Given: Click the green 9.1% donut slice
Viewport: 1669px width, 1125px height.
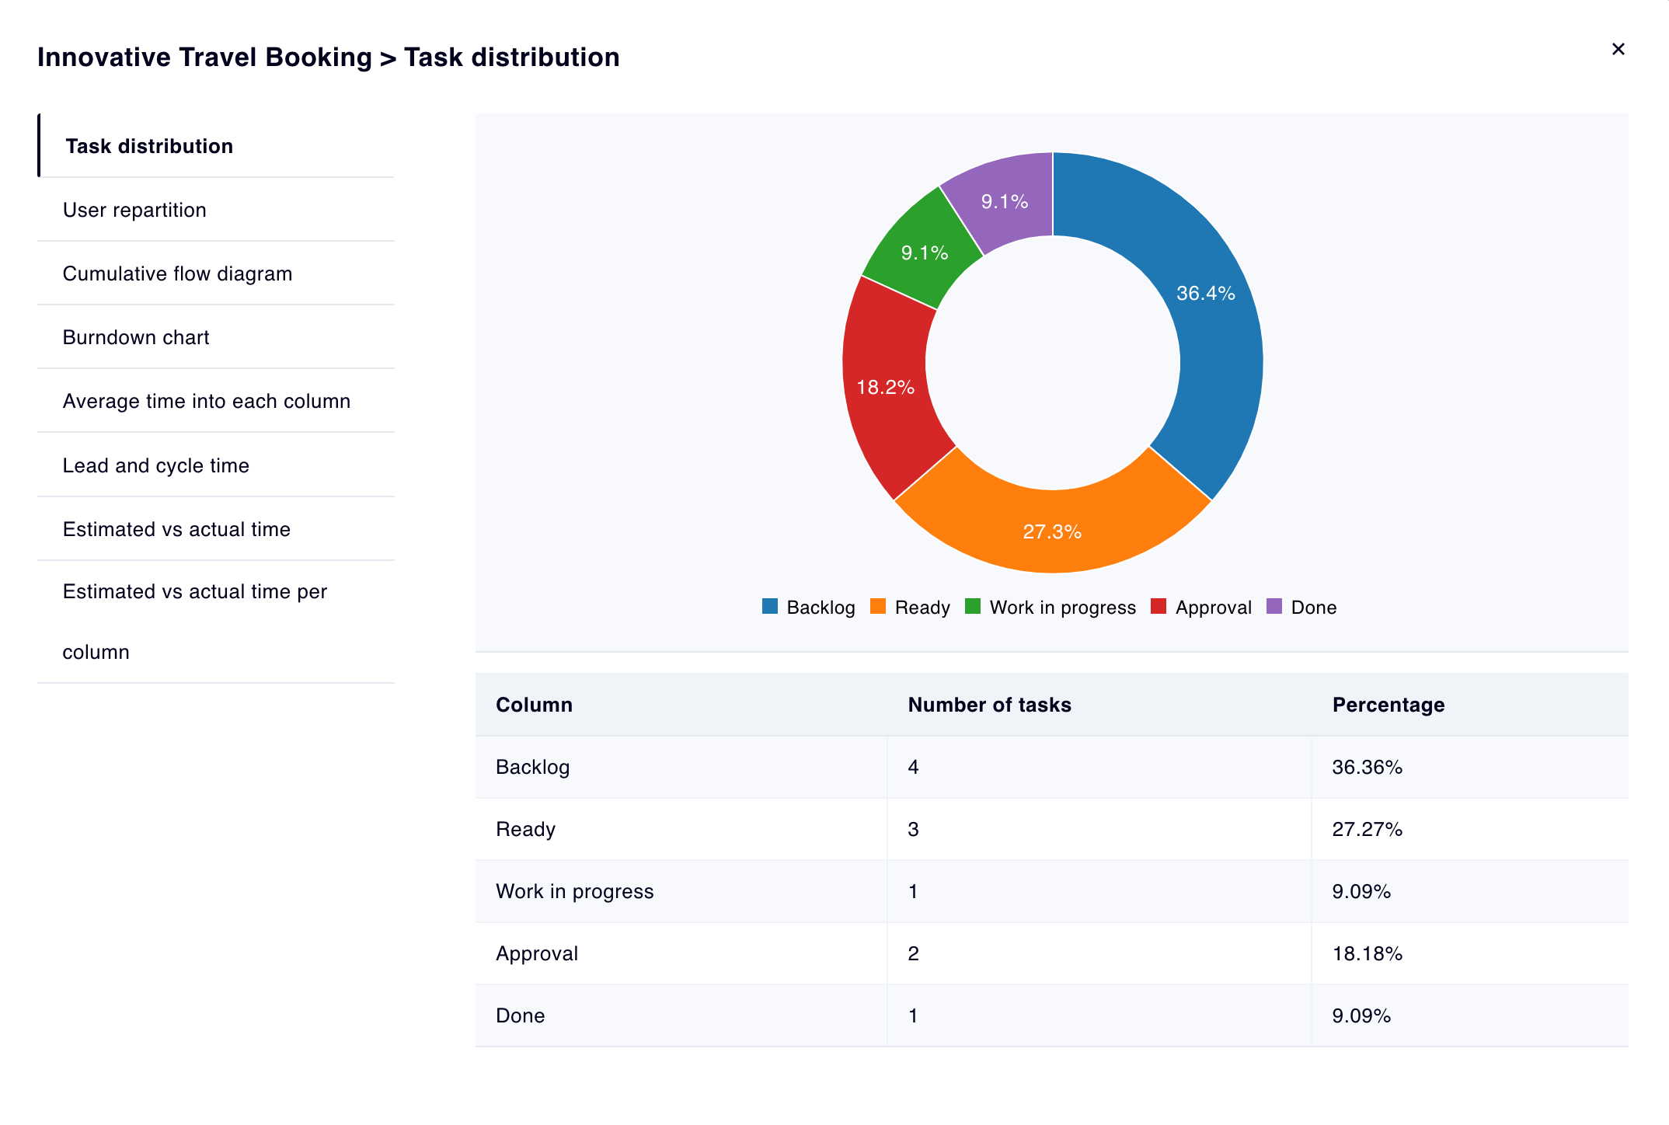Looking at the screenshot, I should click(925, 253).
